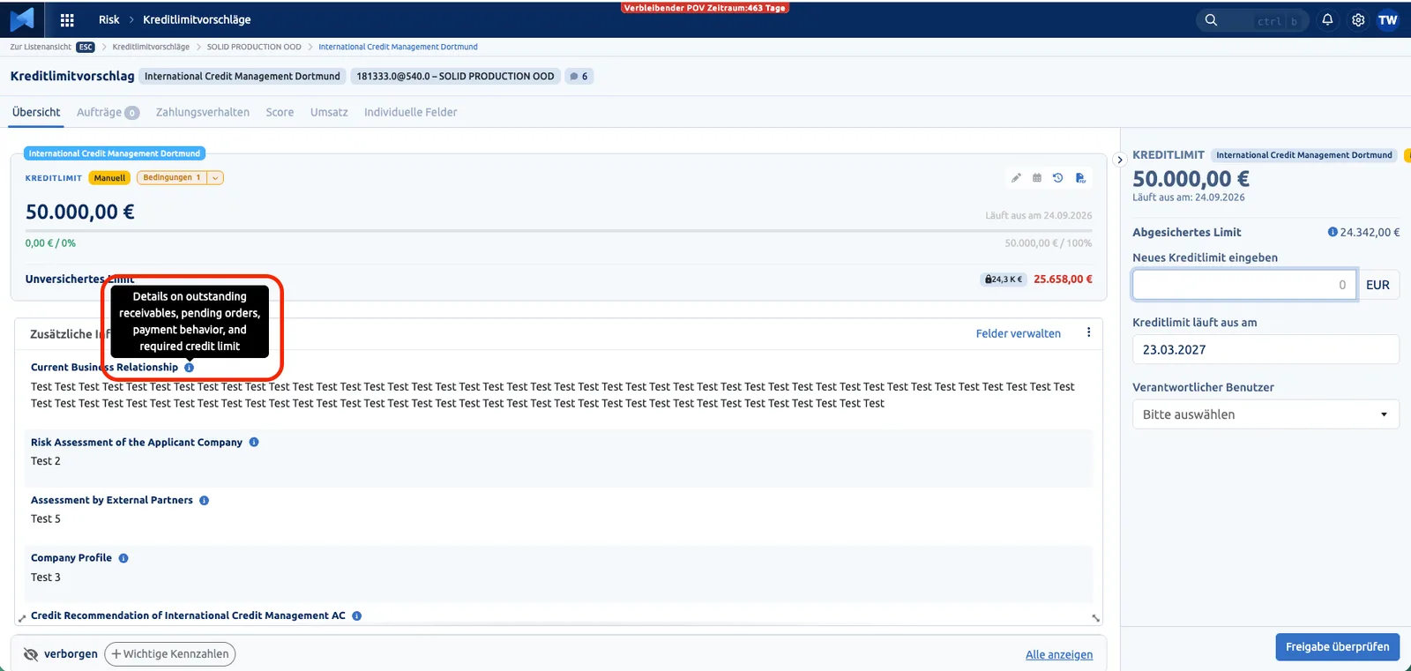Open the Aufträge tab
1411x671 pixels.
point(108,112)
